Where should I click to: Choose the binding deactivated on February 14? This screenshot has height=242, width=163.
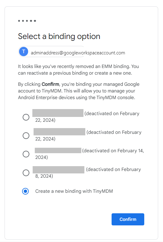click(x=26, y=154)
